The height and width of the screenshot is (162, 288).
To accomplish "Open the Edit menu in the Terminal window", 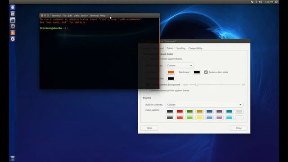I will 70,16.
